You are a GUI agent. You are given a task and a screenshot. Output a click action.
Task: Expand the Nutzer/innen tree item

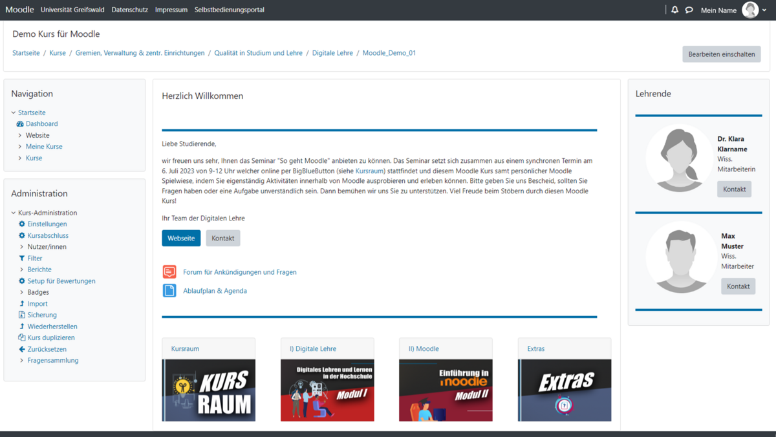(x=21, y=247)
